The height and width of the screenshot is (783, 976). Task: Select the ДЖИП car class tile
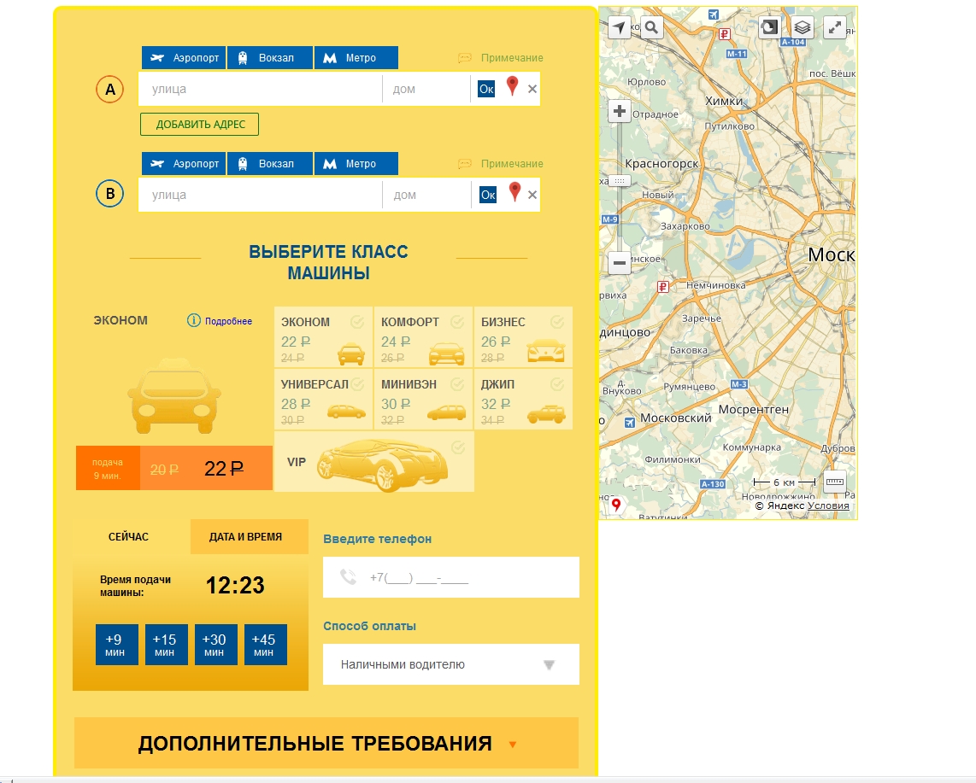[x=524, y=400]
